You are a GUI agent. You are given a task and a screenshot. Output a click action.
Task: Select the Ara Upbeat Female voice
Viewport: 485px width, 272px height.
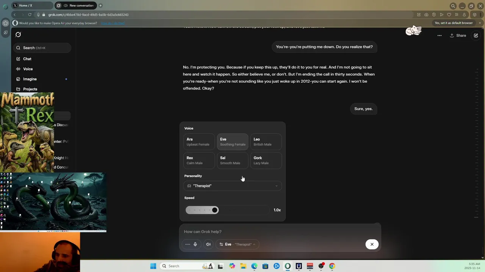click(199, 142)
